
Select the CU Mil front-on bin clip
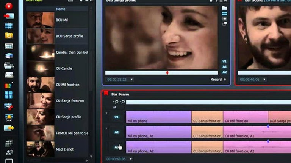pos(57,85)
